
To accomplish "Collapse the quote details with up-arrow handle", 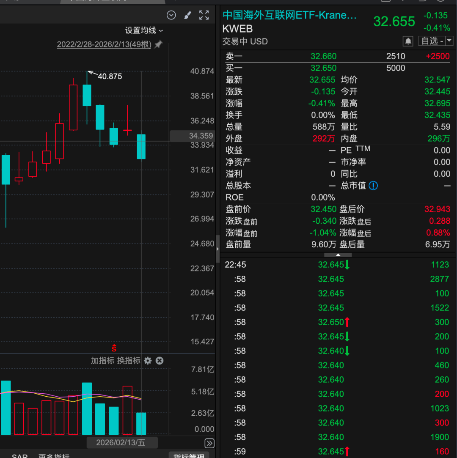I will pos(338,255).
